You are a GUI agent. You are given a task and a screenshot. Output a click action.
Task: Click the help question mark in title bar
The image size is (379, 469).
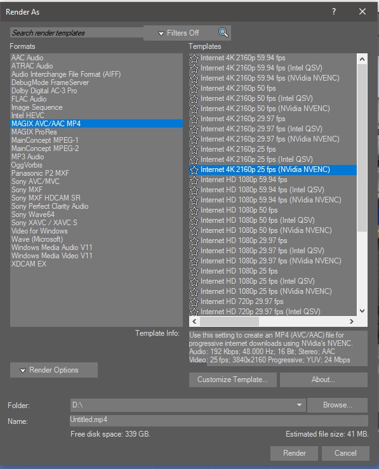pos(334,11)
